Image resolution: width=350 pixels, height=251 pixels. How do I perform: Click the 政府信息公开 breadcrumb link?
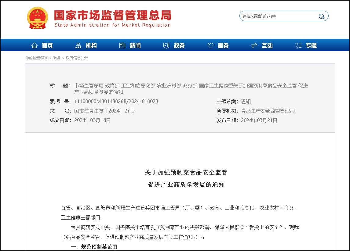(x=77, y=58)
